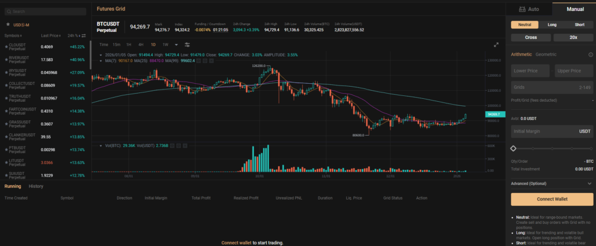The width and height of the screenshot is (596, 246).
Task: Favorite CLOUSDT with its star icon
Action: (x=6, y=47)
